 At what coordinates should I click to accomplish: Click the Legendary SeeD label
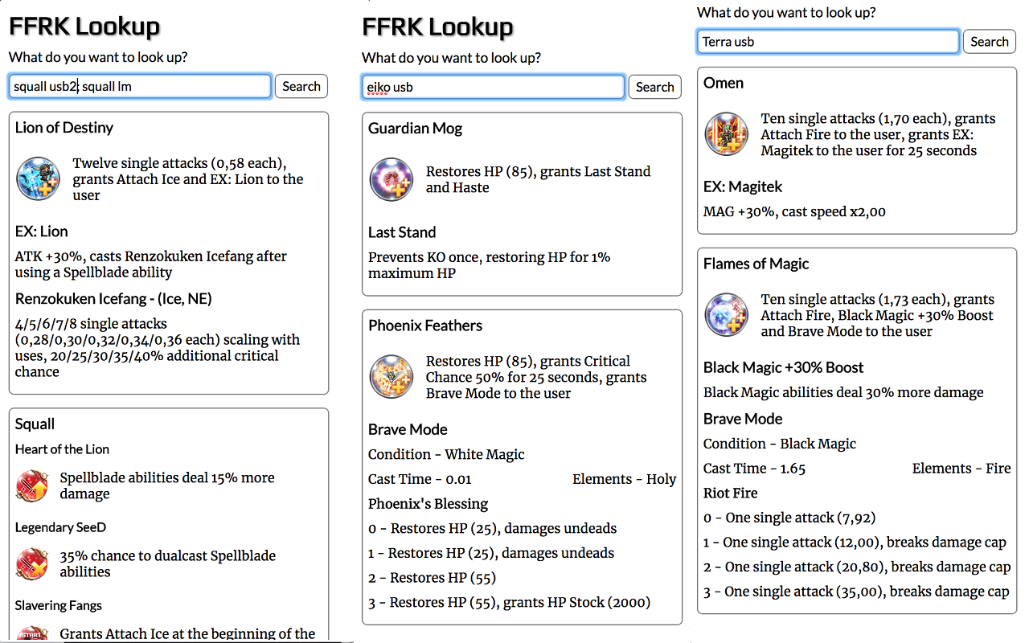(61, 527)
